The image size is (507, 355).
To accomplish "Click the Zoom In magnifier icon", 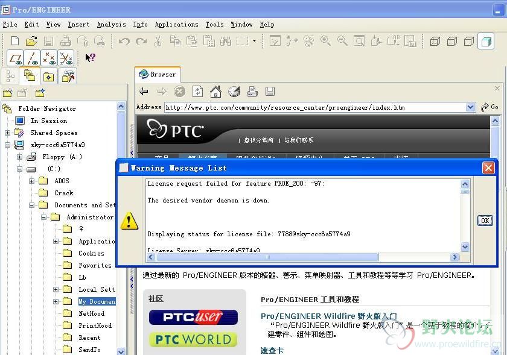I will [x=325, y=41].
